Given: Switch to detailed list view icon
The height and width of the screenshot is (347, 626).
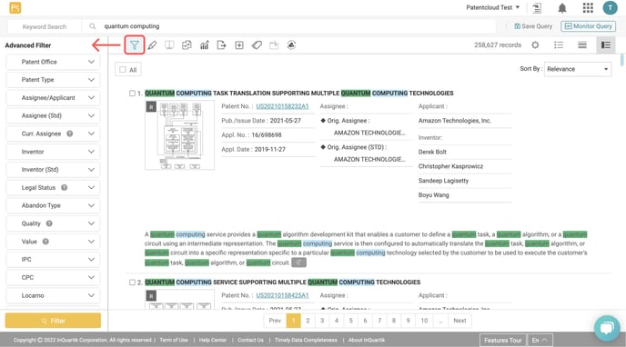Looking at the screenshot, I should [606, 45].
